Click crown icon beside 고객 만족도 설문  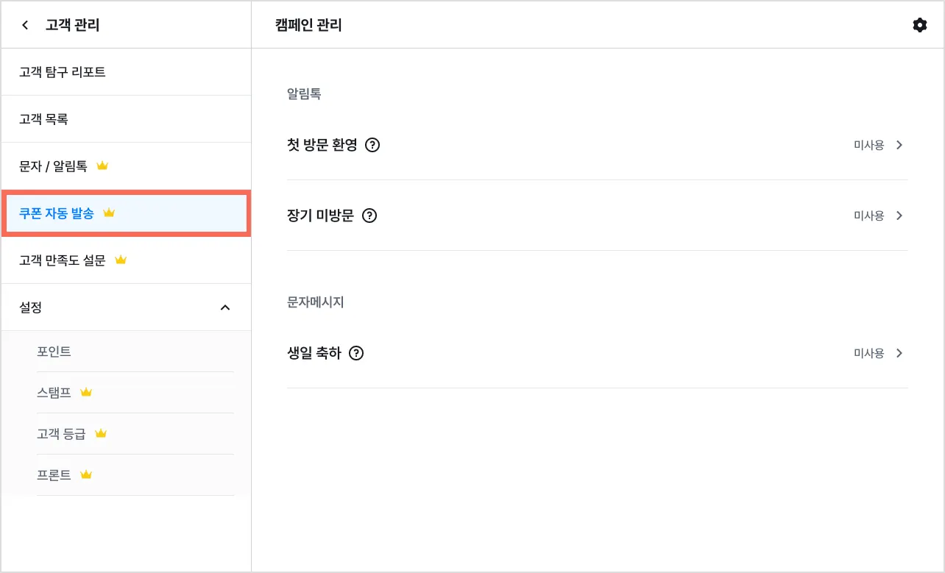point(121,260)
